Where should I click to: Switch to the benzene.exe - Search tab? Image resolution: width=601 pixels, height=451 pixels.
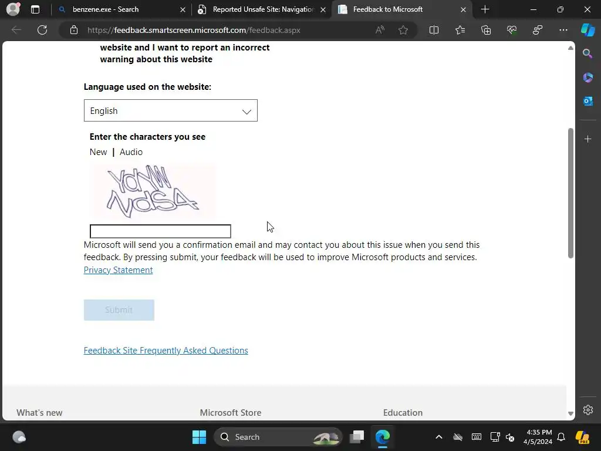pos(106,9)
